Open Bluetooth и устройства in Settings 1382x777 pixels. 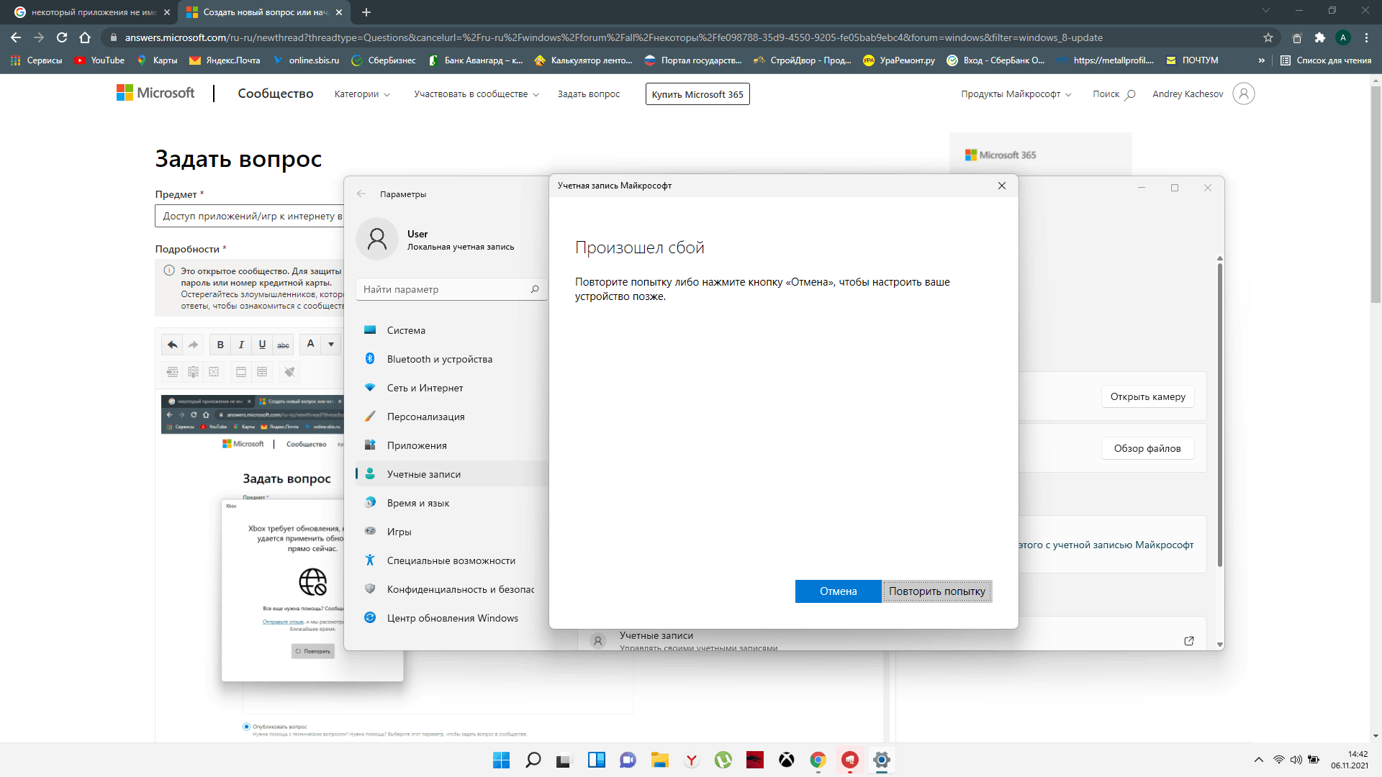[452, 359]
